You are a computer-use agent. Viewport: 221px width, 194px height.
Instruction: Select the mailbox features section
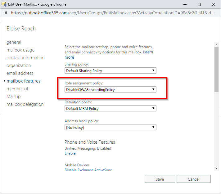click(24, 81)
